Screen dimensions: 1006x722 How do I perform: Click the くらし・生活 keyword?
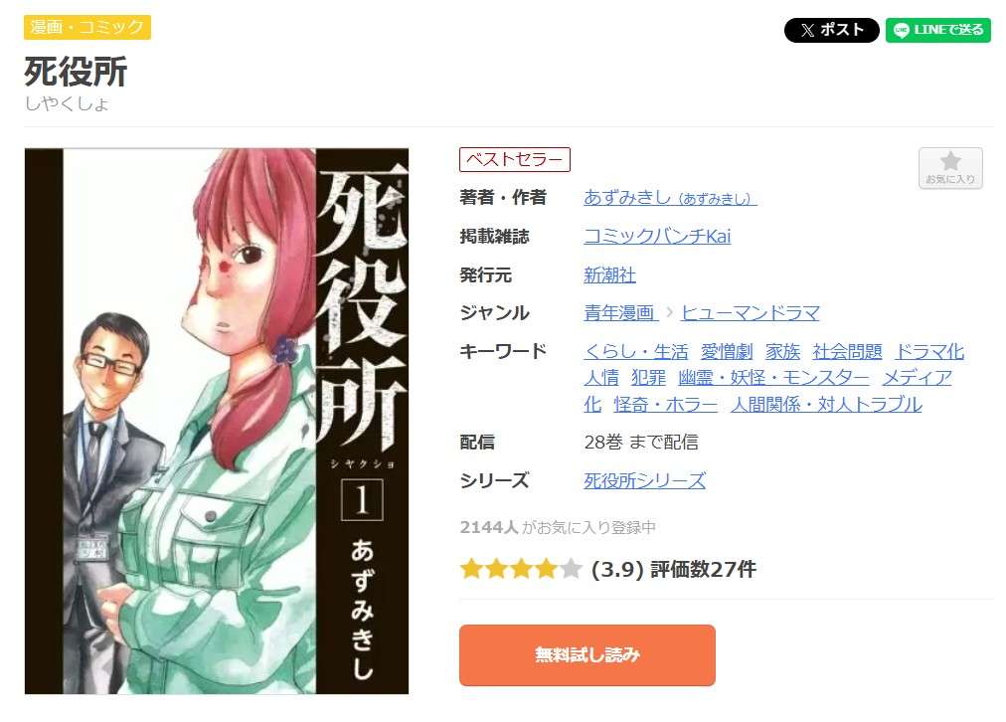635,352
